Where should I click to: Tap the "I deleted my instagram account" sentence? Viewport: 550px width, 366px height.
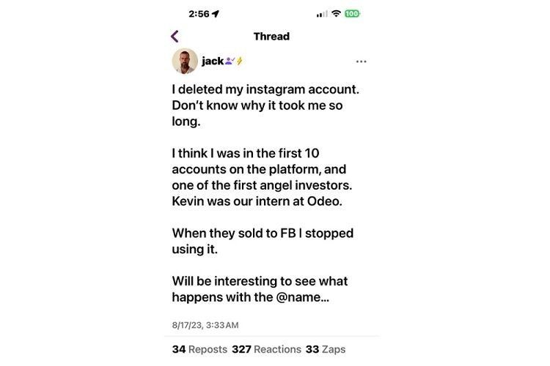[x=265, y=89]
